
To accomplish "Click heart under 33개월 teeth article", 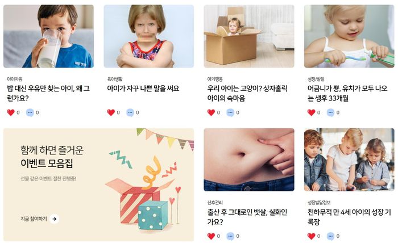I will pos(312,112).
